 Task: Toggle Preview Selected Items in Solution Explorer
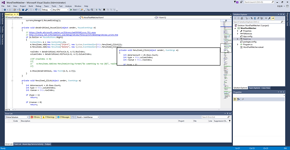pos(273,18)
